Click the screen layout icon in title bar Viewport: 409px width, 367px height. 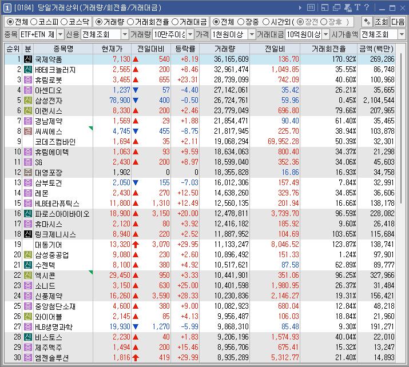point(325,8)
